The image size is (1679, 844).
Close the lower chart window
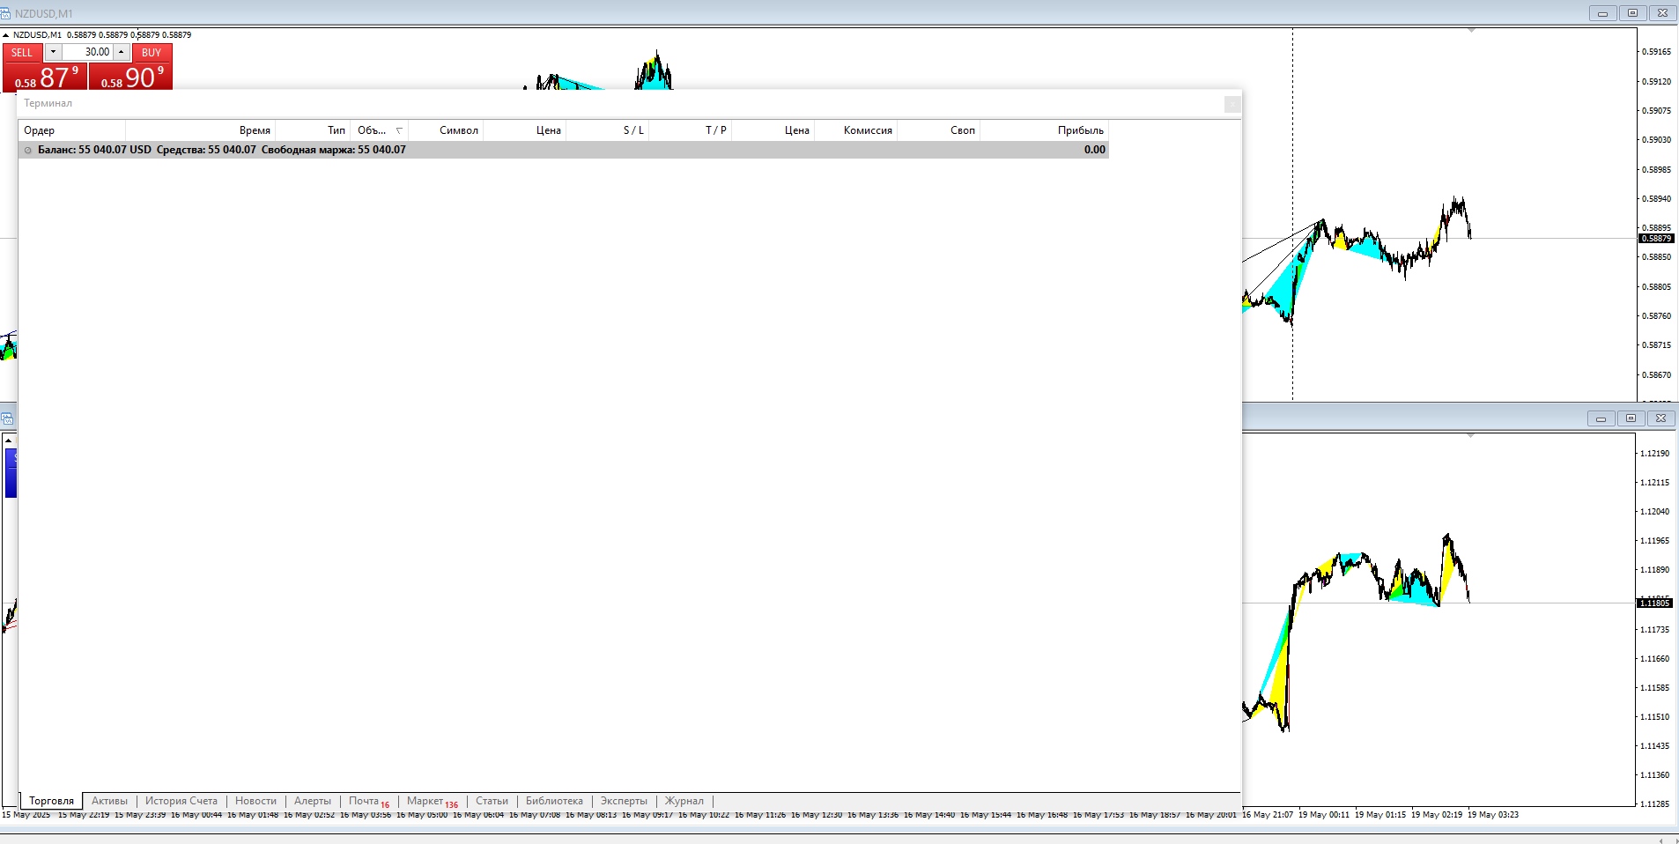click(1660, 418)
